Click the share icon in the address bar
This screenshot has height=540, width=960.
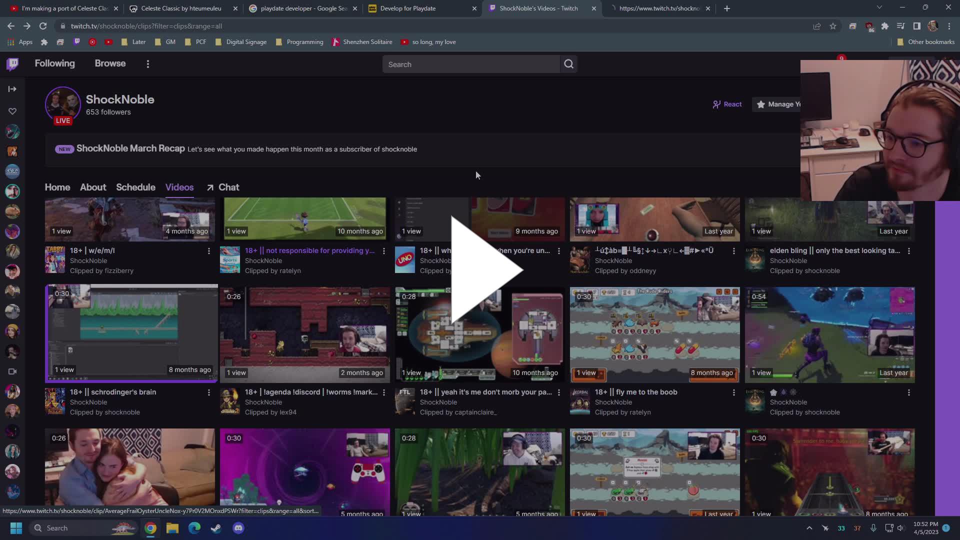[x=817, y=26]
